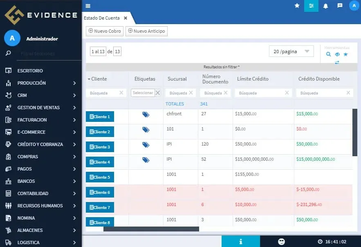The width and height of the screenshot is (361, 247).
Task: Open the 20 /pagina dropdown
Action: point(291,52)
